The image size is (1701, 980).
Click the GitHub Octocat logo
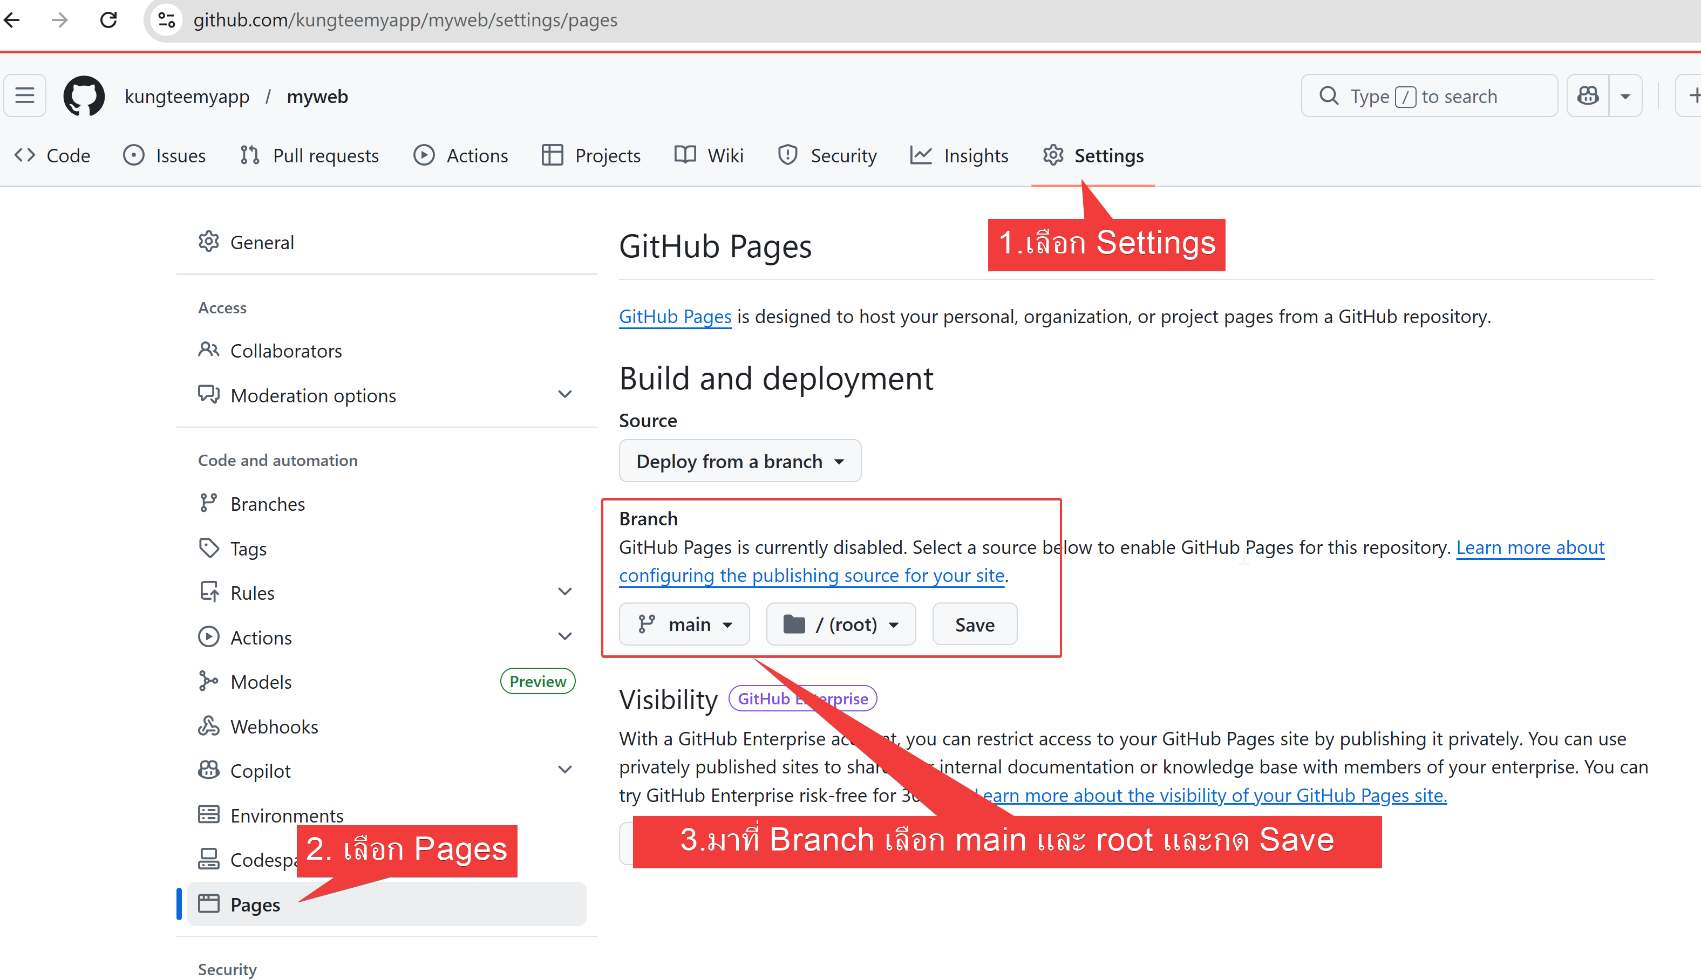point(84,96)
